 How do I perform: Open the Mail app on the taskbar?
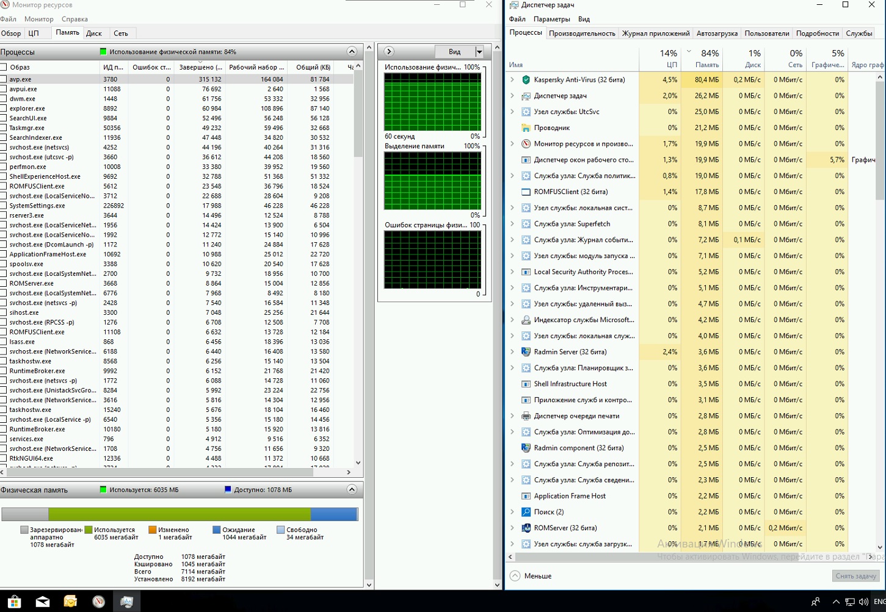(43, 601)
